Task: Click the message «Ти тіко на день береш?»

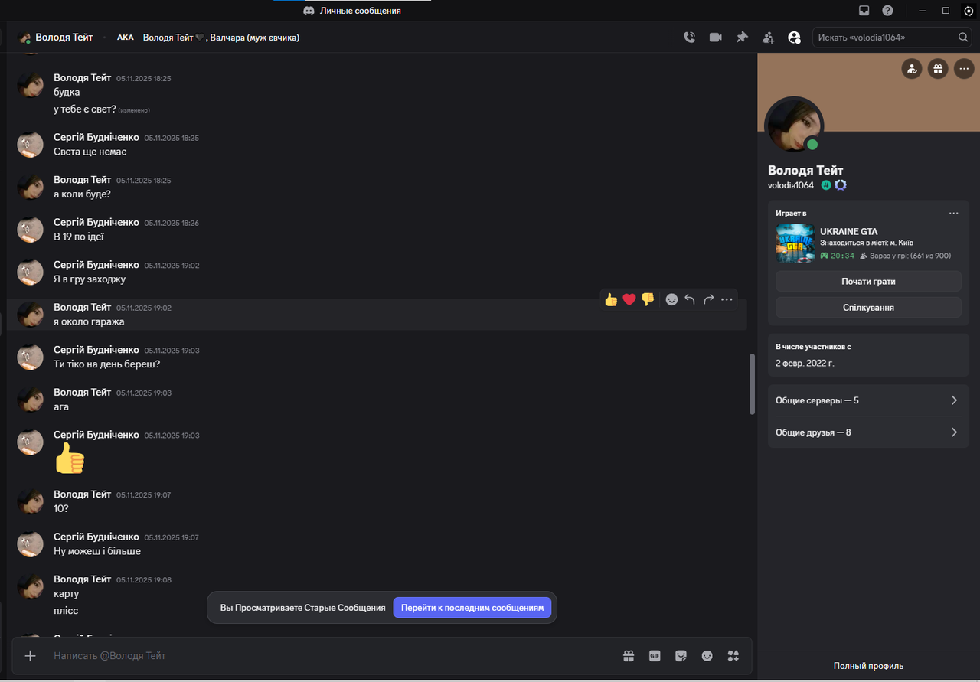Action: coord(106,364)
